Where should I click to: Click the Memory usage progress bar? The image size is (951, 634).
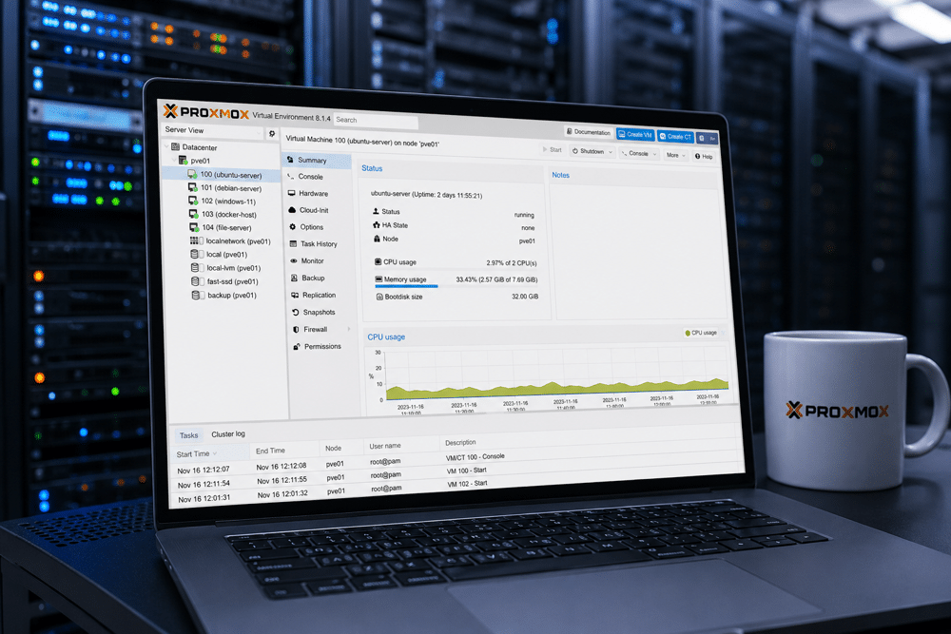coord(406,286)
